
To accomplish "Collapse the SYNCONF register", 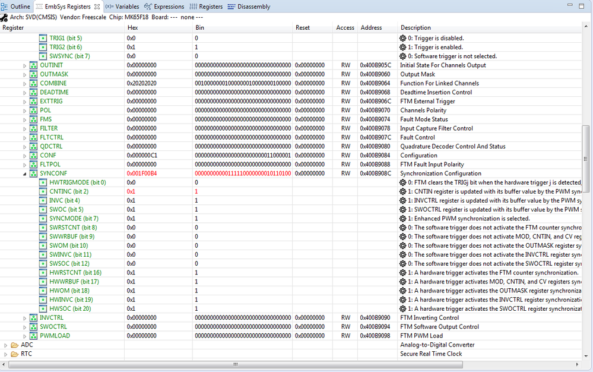I will pos(24,173).
